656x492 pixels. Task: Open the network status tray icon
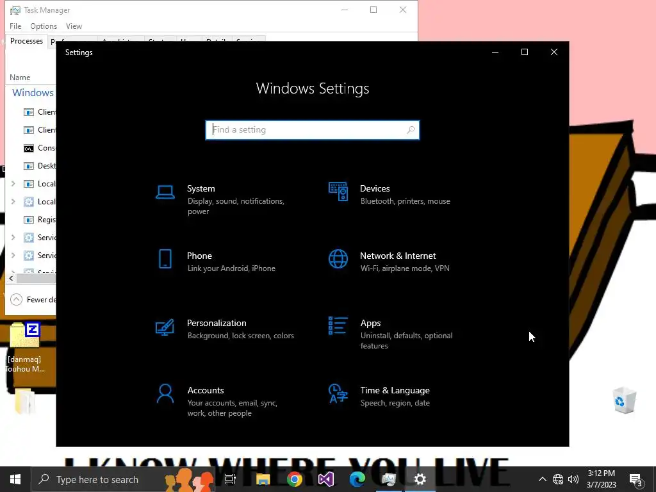click(x=558, y=479)
